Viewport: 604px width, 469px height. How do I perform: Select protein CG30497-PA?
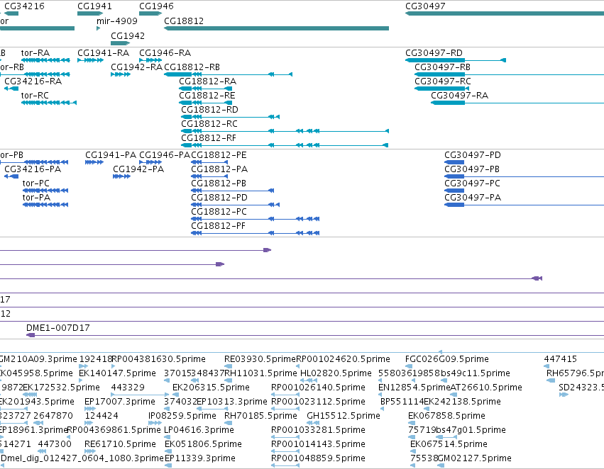525,205
